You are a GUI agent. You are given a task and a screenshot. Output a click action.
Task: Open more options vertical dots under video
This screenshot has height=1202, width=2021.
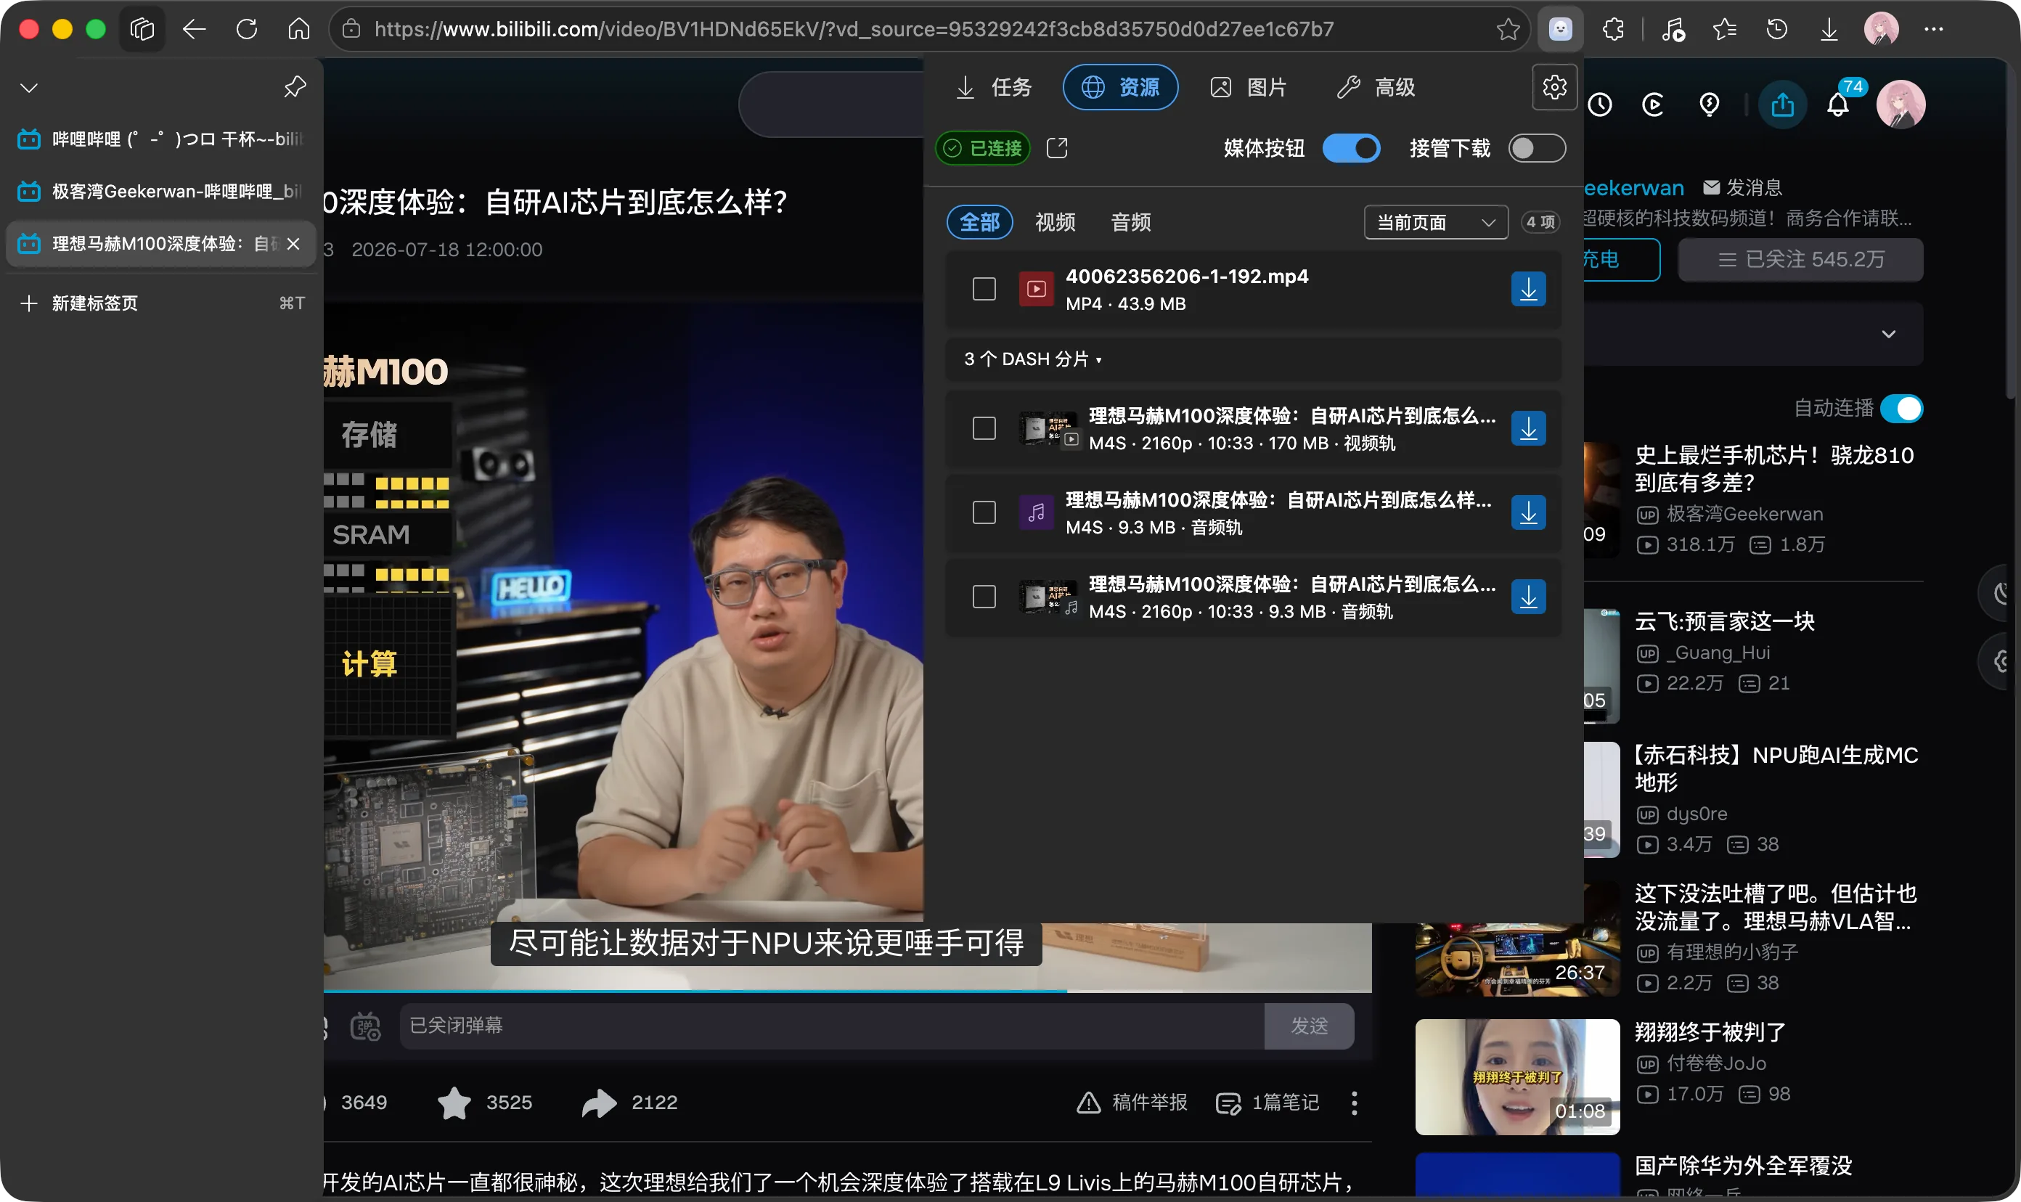[x=1355, y=1103]
